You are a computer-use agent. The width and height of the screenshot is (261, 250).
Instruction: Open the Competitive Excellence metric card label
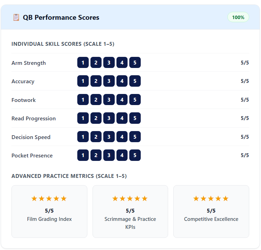[x=211, y=219]
